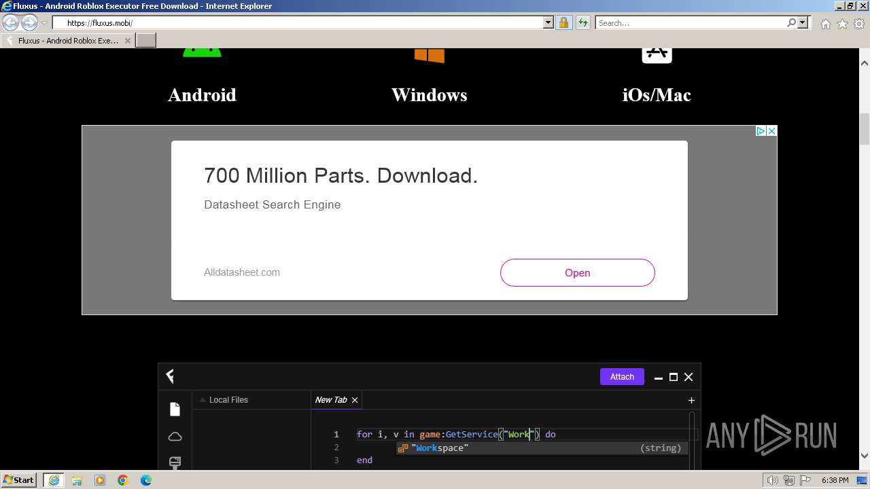Close the Fluxus executor window

pyautogui.click(x=689, y=377)
